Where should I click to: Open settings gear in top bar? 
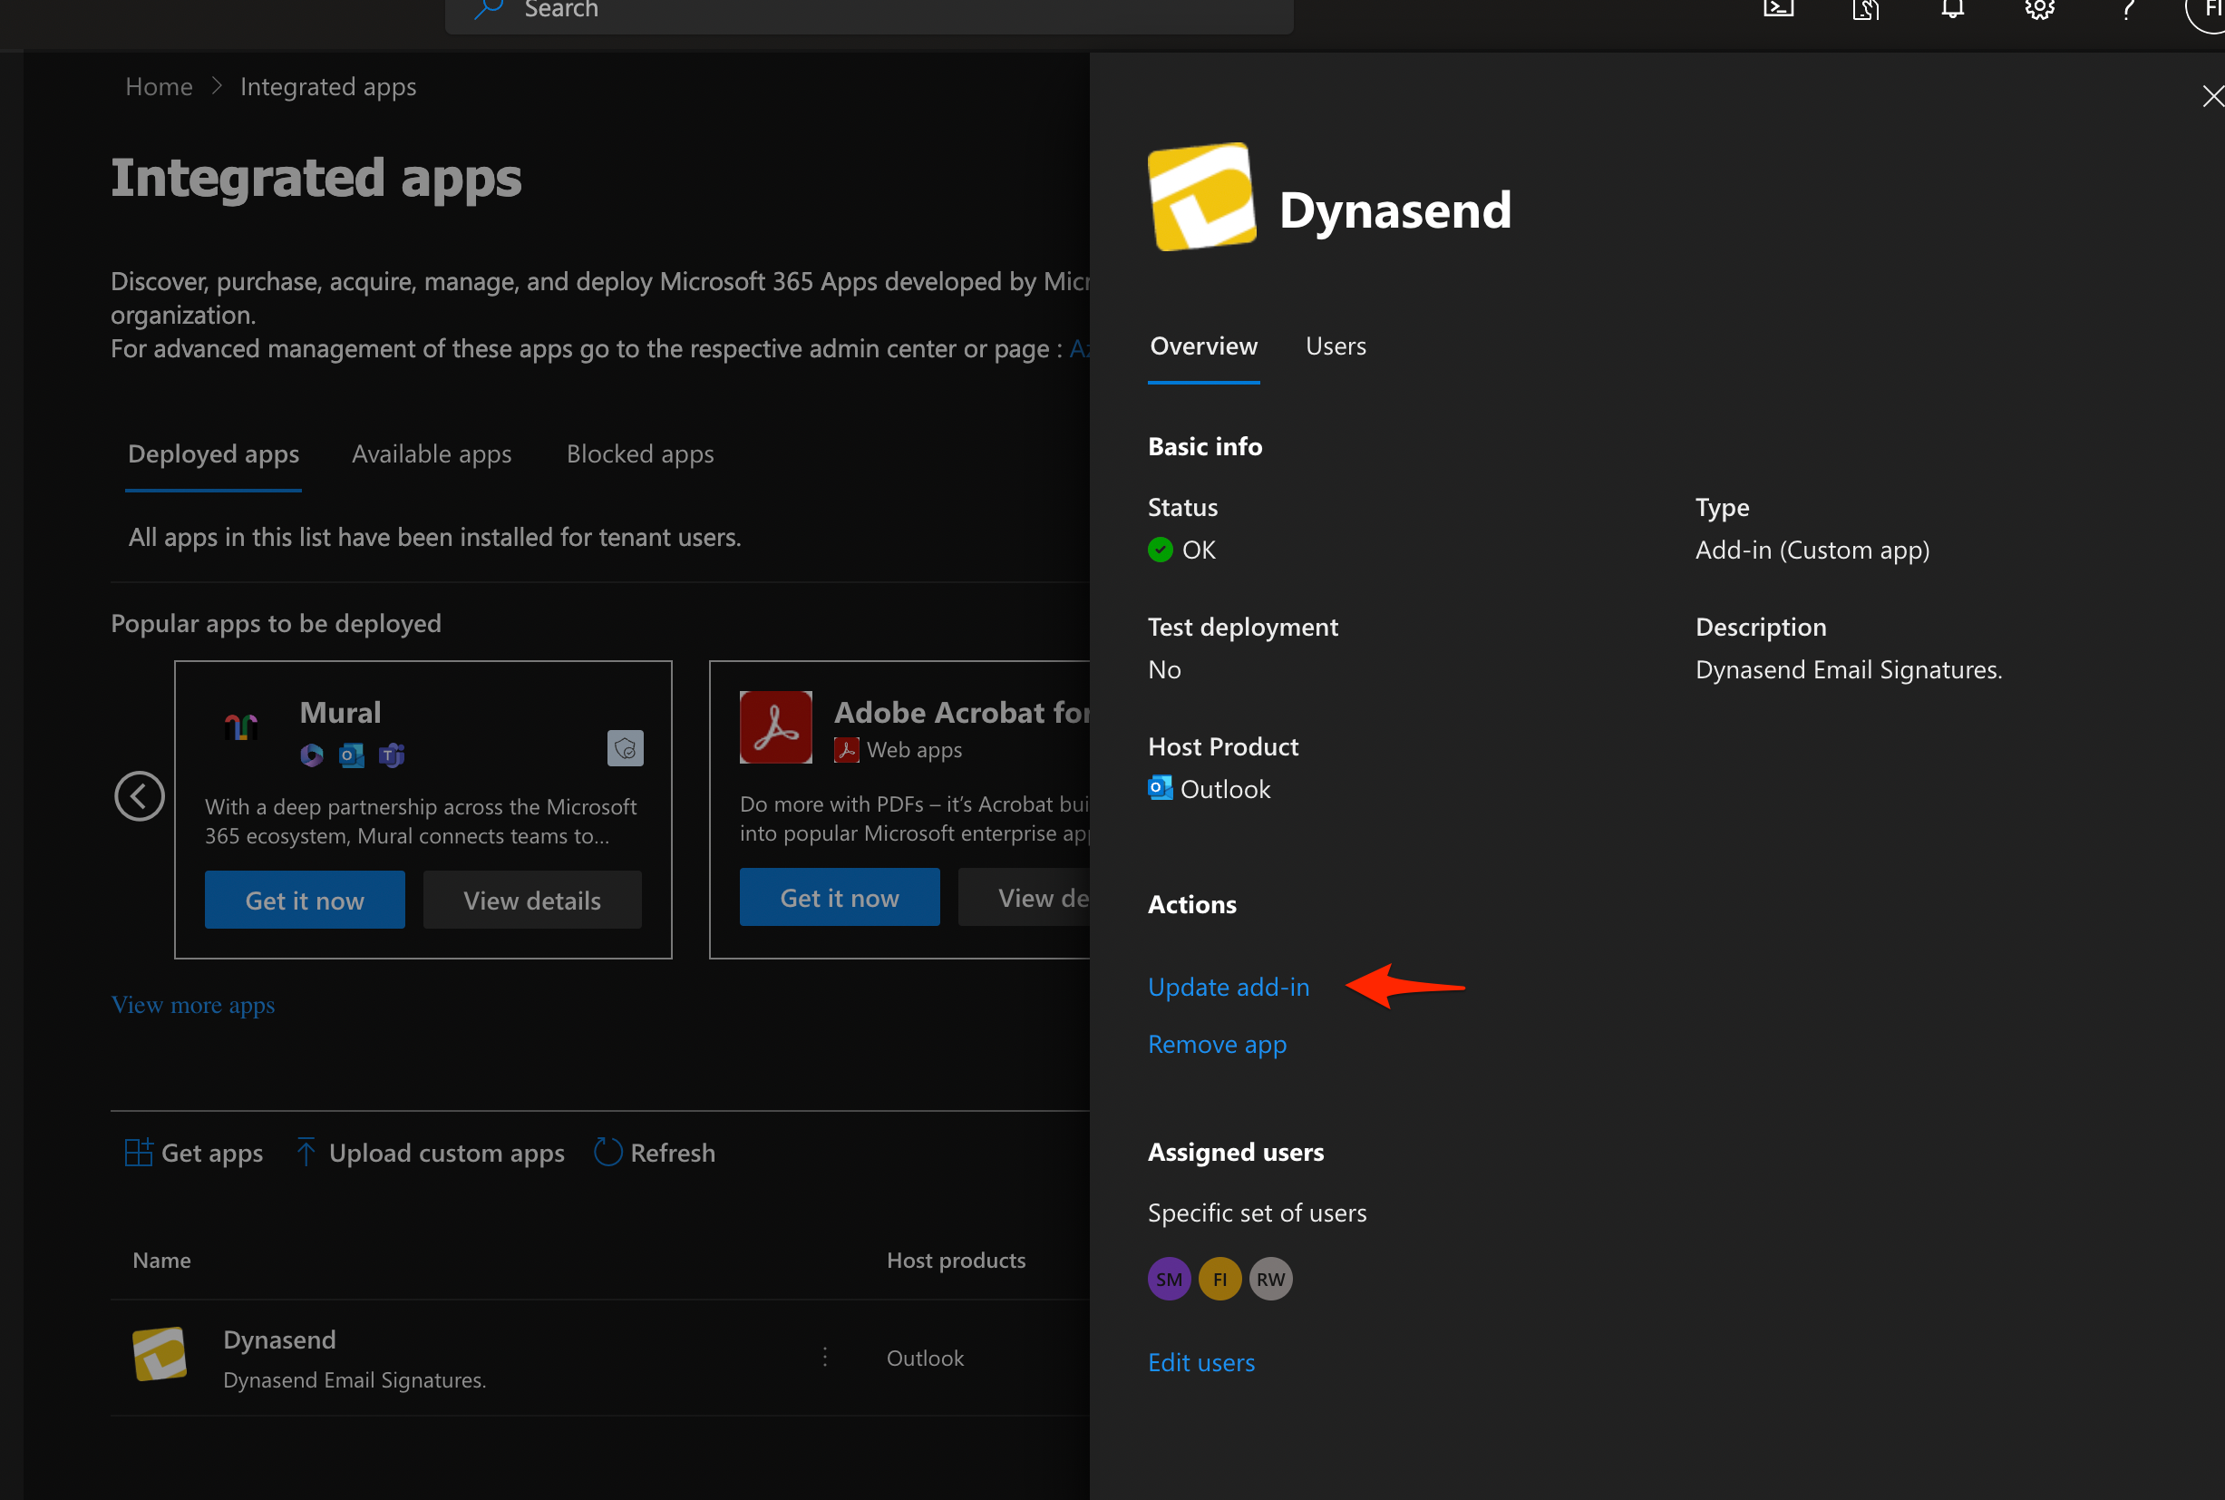[x=2039, y=10]
